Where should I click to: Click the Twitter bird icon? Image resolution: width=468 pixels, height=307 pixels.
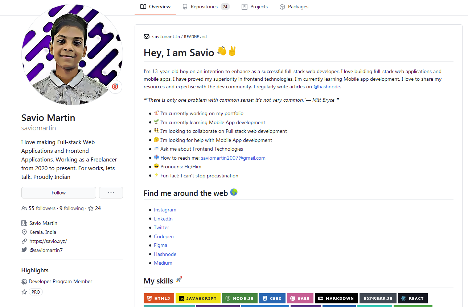point(24,250)
